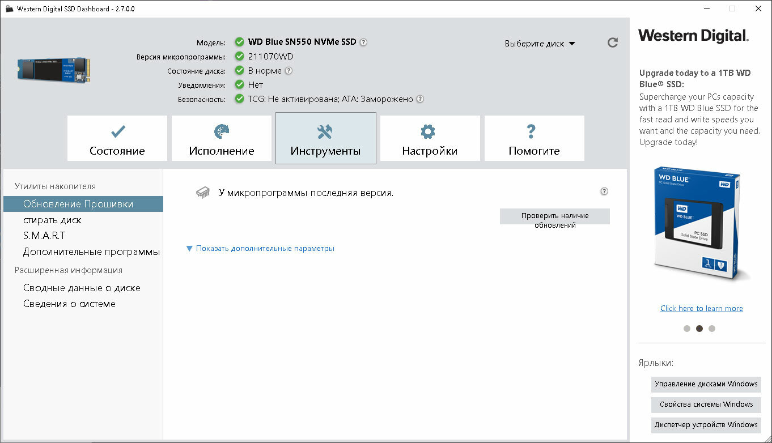Click the firmware version value '211070WD'
The image size is (772, 443).
[x=271, y=57]
